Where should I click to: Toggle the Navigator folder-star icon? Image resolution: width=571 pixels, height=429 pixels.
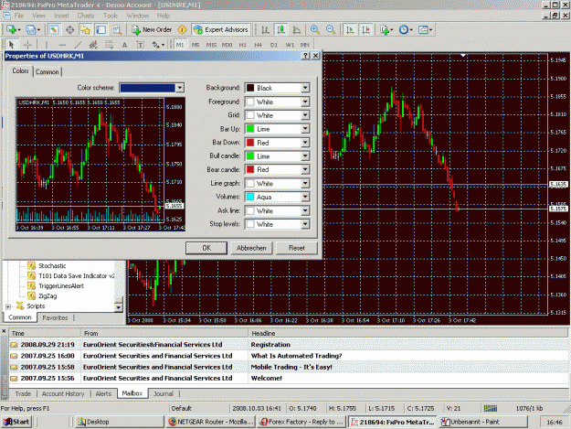(85, 30)
